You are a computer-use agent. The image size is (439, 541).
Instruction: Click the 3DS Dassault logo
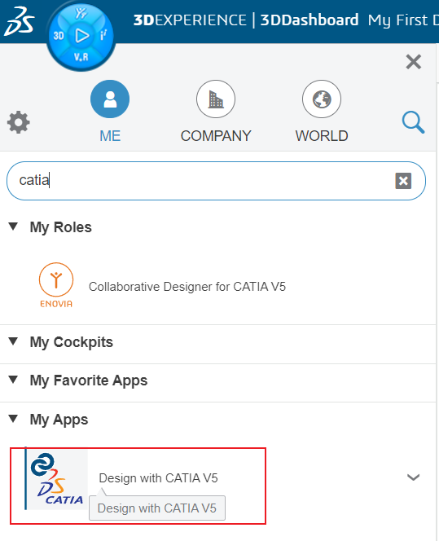tap(19, 21)
